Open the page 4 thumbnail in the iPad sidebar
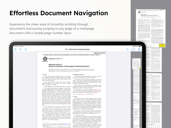Viewport: 171px width, 128px height. [136, 88]
